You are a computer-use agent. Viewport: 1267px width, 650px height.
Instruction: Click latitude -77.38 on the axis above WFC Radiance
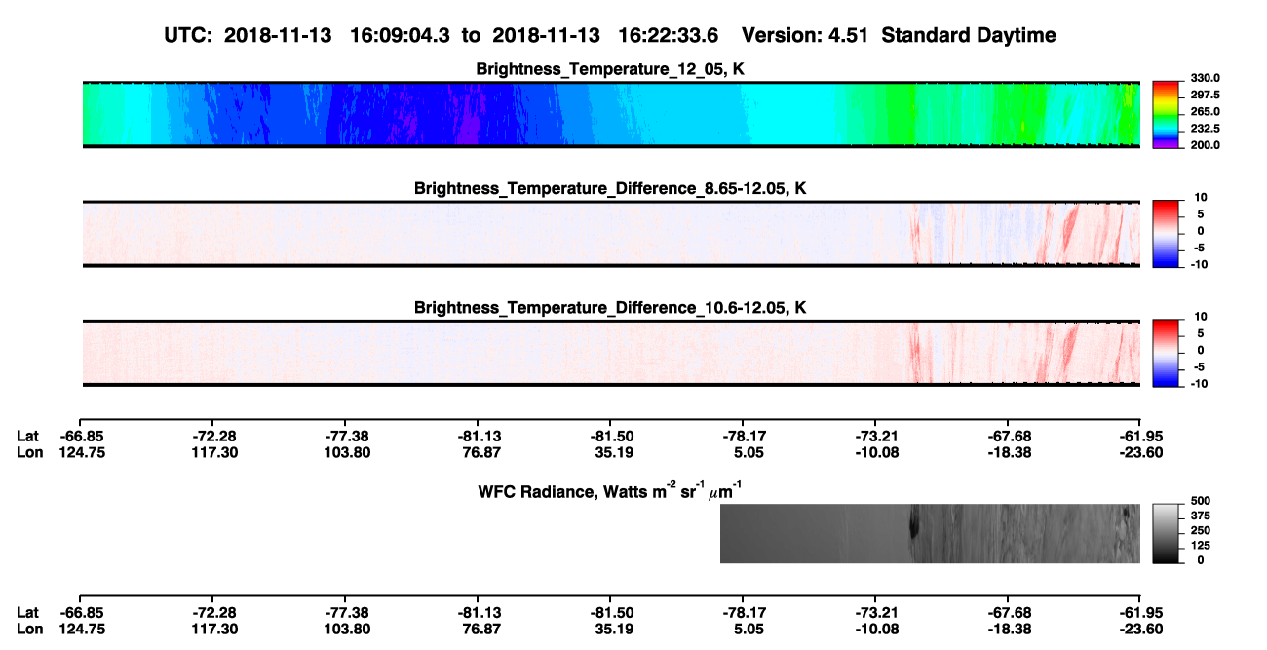(346, 436)
